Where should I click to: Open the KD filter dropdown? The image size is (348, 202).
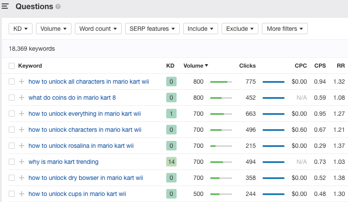21,29
